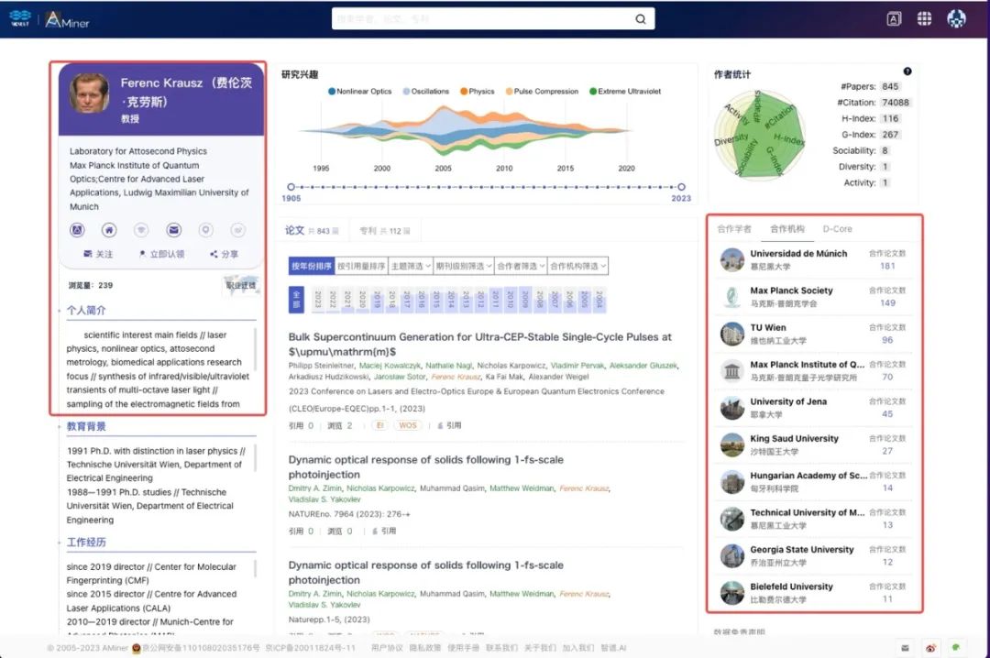Click the Universidad de Múnich institution thumbnail

click(x=732, y=259)
